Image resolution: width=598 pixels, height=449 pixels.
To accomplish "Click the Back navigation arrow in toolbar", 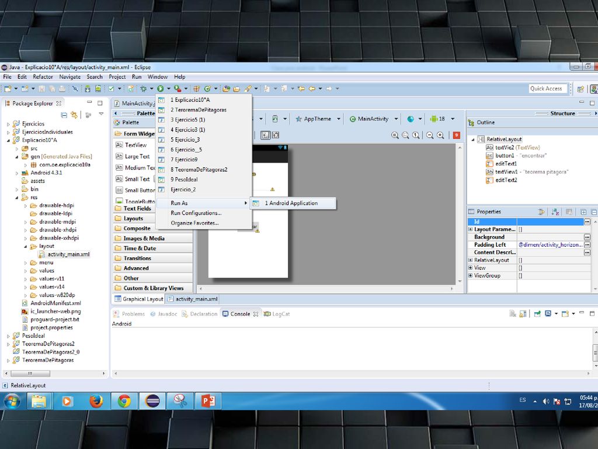I will click(312, 89).
